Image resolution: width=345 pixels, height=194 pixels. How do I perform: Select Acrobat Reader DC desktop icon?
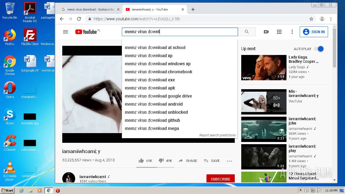[30, 12]
